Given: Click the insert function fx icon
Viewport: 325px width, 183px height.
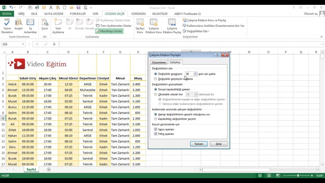Looking at the screenshot, I should tap(54, 44).
